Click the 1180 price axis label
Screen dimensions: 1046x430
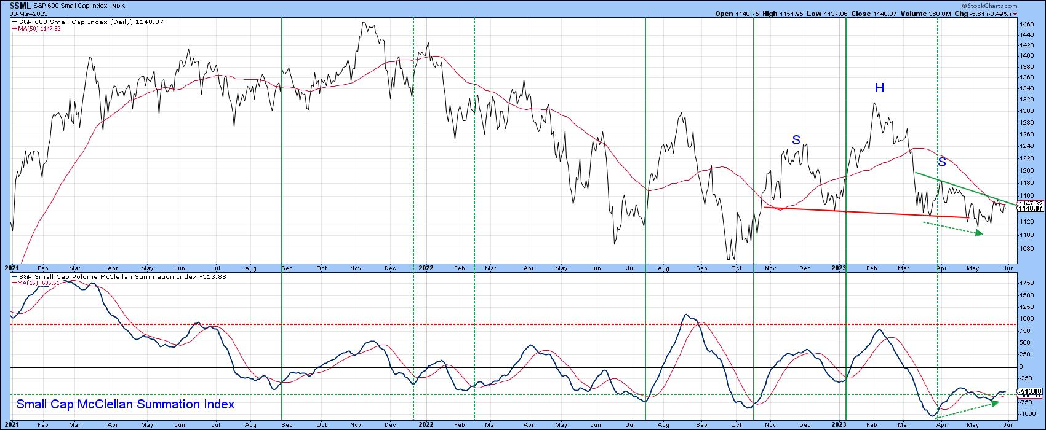[1027, 183]
